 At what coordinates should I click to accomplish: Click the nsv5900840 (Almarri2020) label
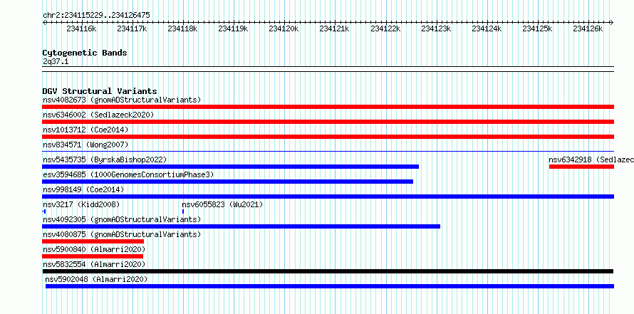click(94, 249)
